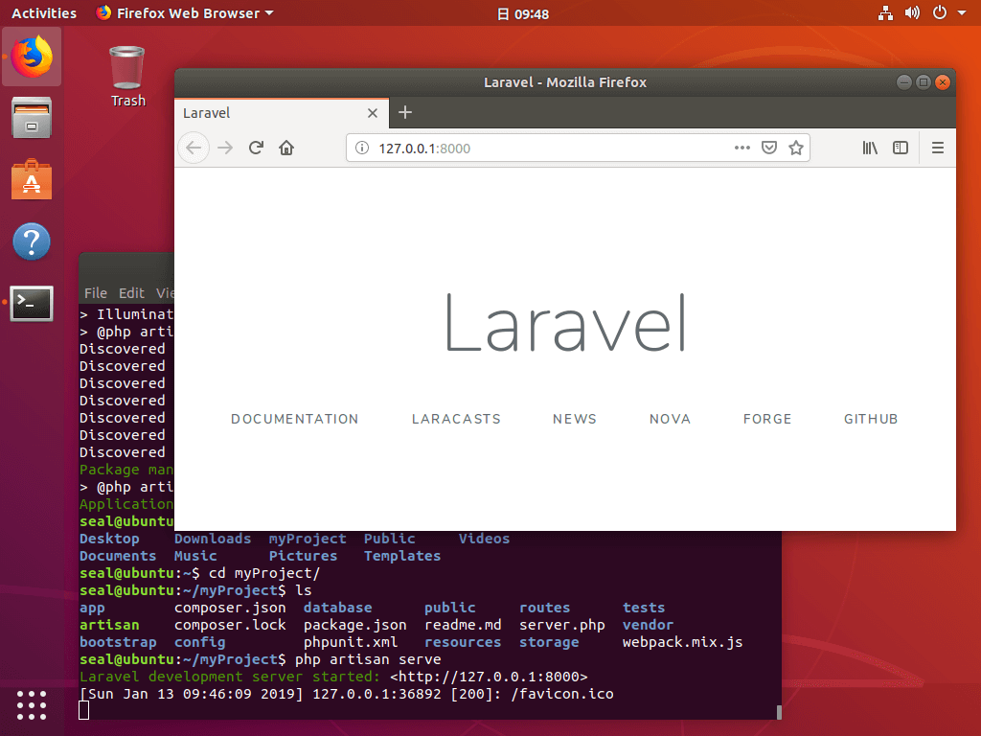
Task: Toggle the bookmark star for this page
Action: pyautogui.click(x=796, y=148)
